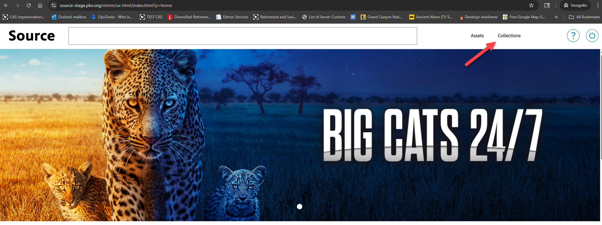This screenshot has height=225, width=602.
Task: Open TEST CAS bookmark
Action: pos(151,17)
